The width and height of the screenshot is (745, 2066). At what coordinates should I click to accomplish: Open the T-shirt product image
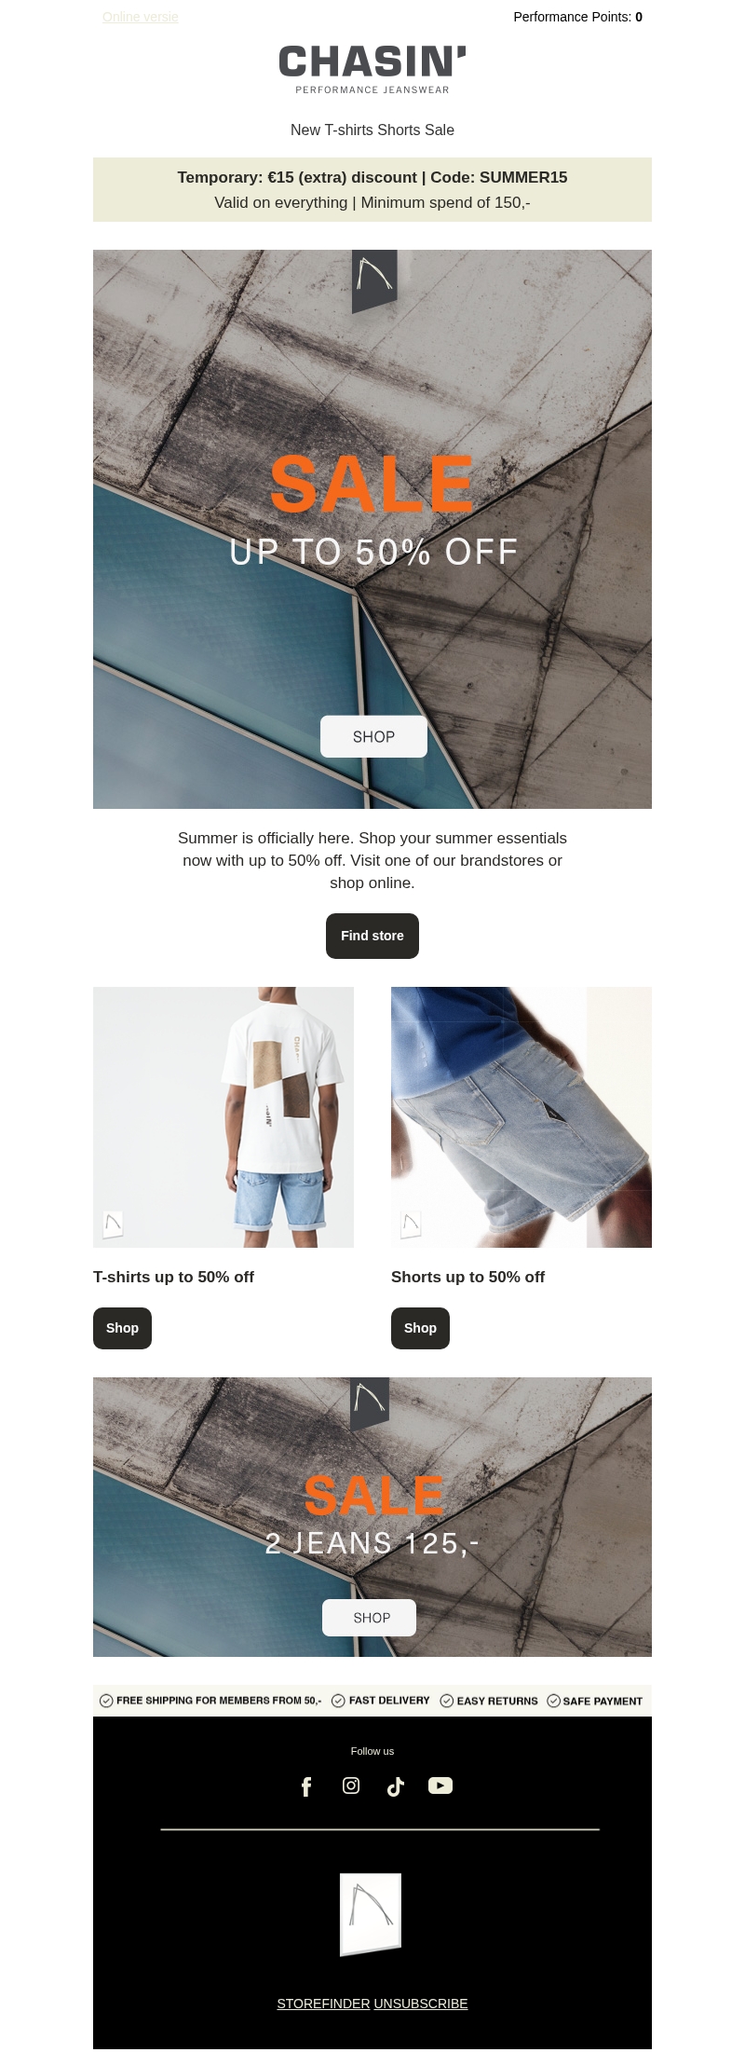tap(223, 1116)
